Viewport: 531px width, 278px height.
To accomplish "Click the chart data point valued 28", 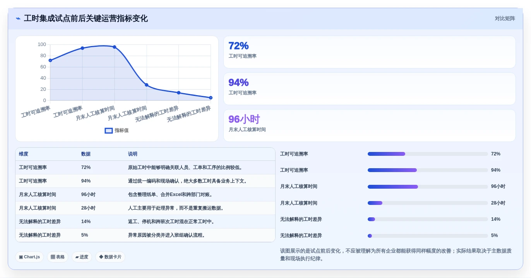I will (x=147, y=85).
